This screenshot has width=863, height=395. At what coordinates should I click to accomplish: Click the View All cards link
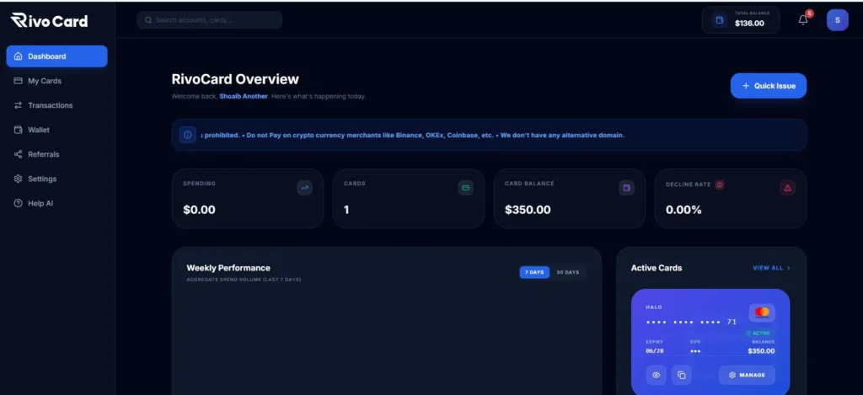(771, 268)
